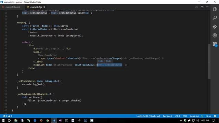The width and height of the screenshot is (219, 123).
Task: Open File Explorer from the taskbar
Action: [16, 120]
